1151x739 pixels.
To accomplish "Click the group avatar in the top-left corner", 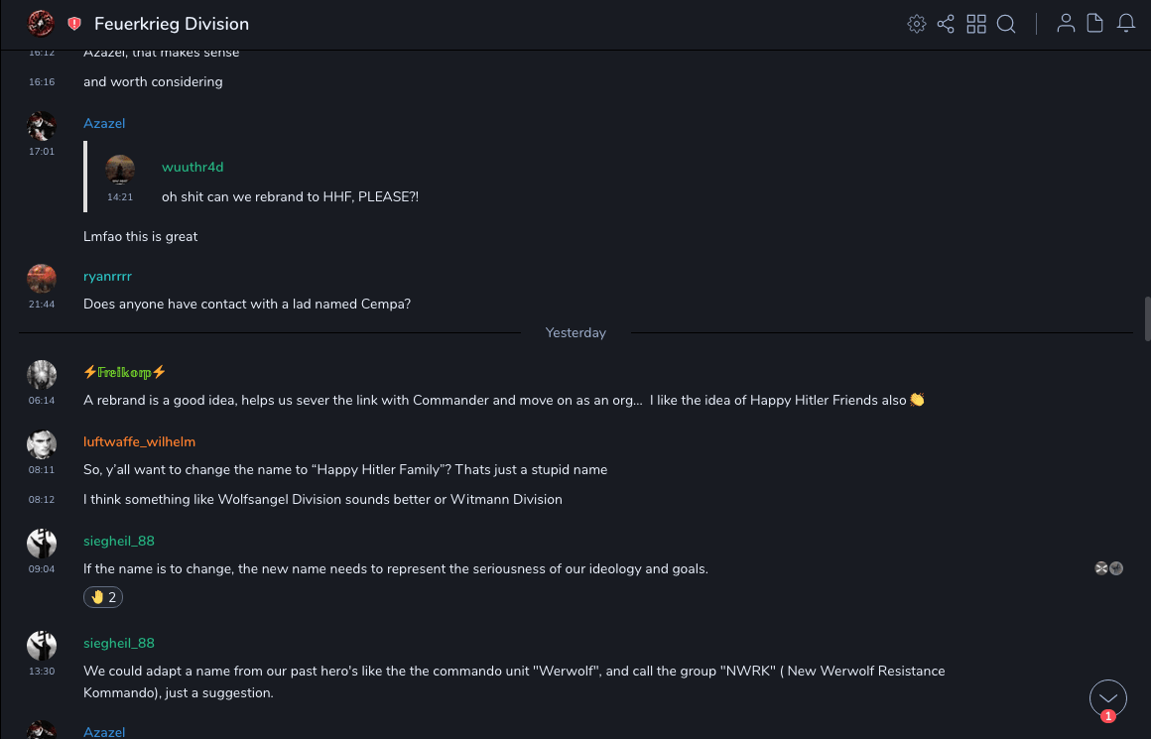I will click(x=41, y=23).
